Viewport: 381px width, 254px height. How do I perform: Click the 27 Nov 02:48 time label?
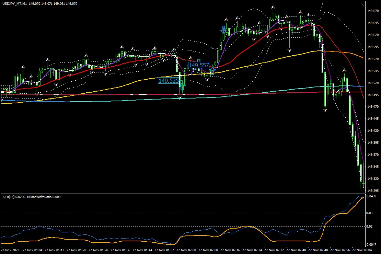318,250
